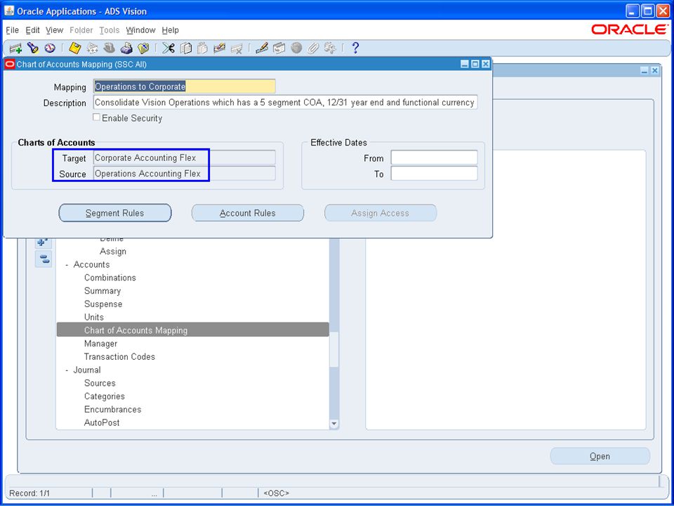
Task: Open the View menu
Action: coord(55,30)
